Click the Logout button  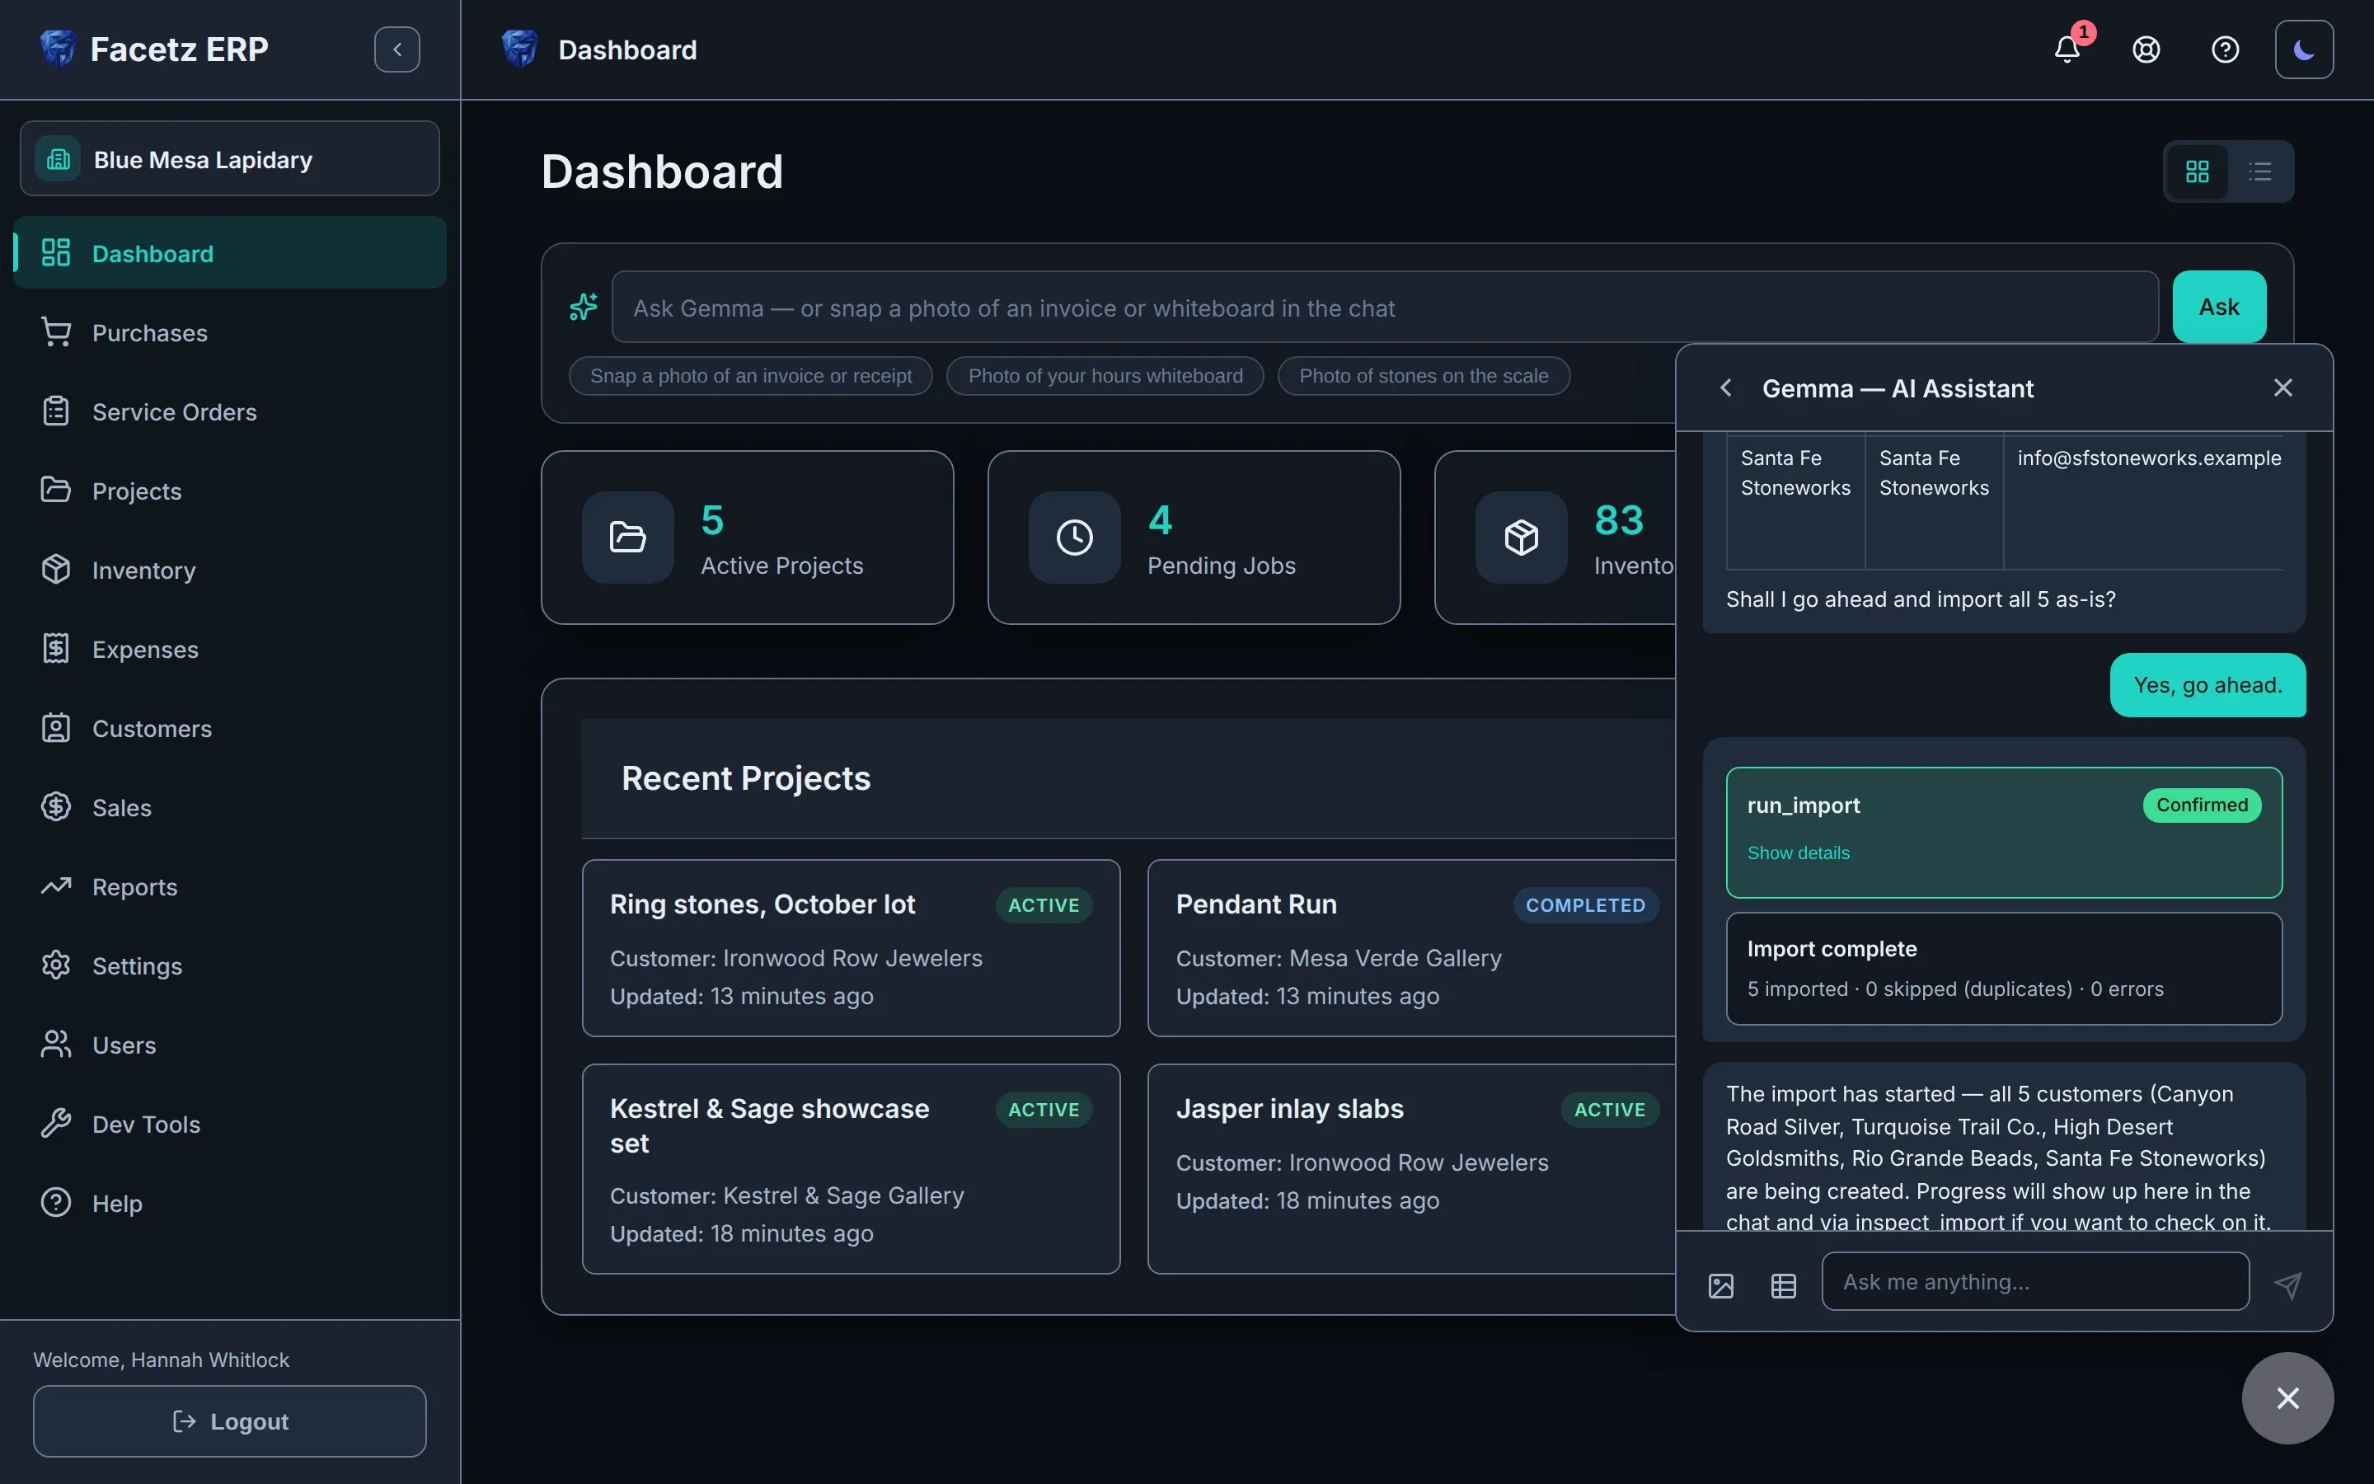229,1421
